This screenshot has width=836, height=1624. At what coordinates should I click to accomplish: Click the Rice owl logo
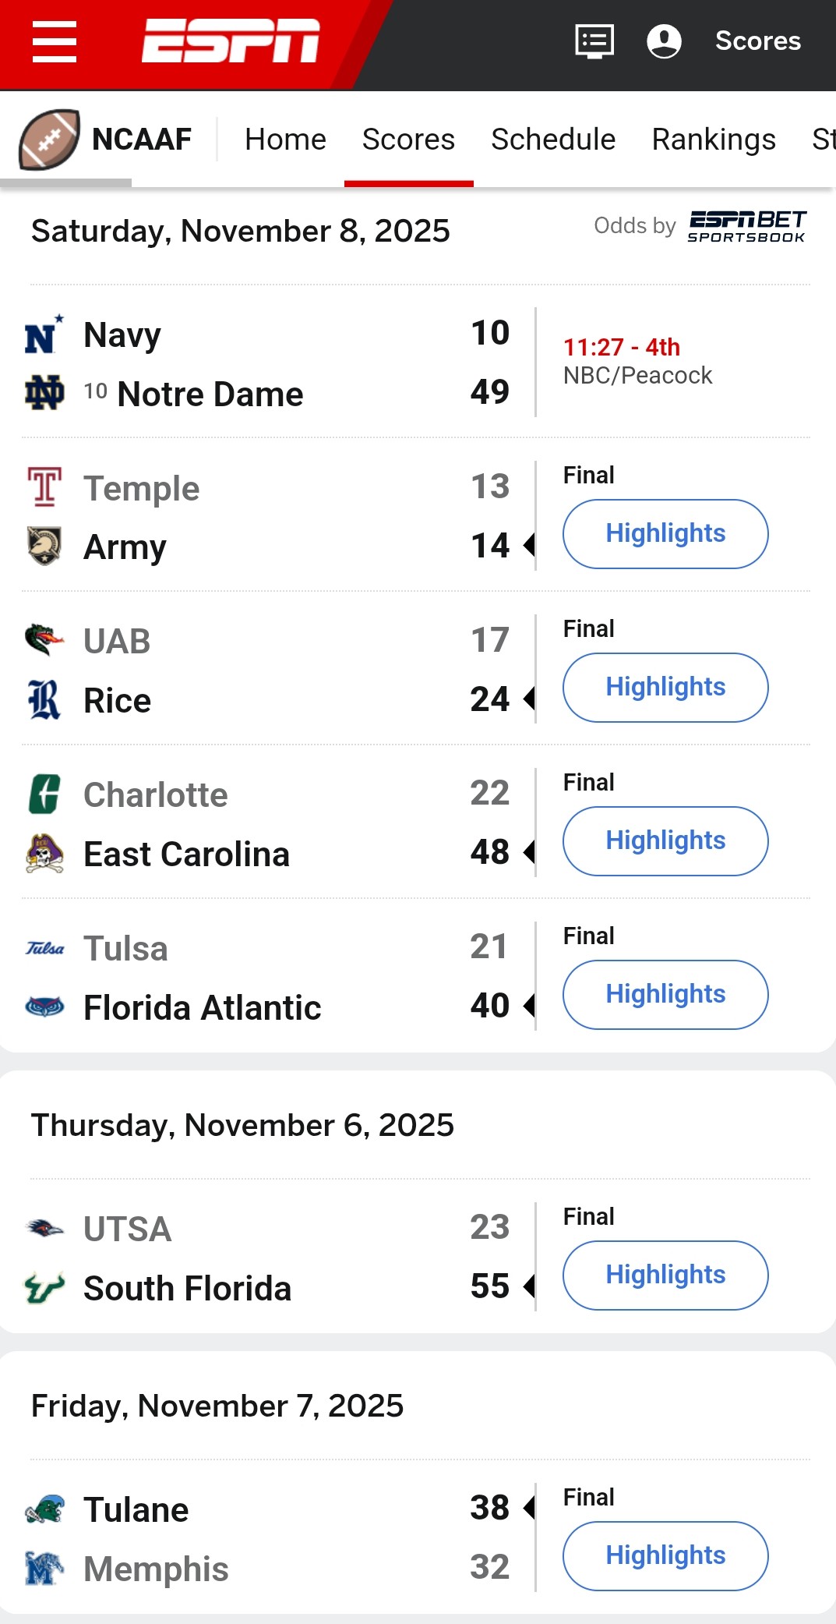coord(44,699)
